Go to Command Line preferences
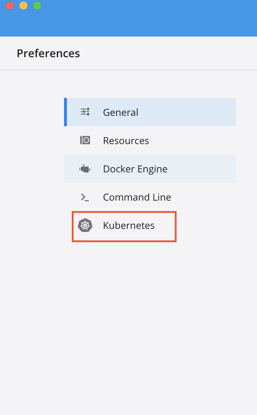The width and height of the screenshot is (257, 415). pyautogui.click(x=137, y=197)
